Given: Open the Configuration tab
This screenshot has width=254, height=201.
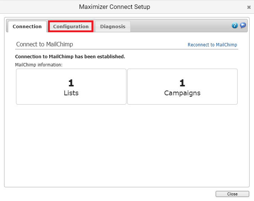Looking at the screenshot, I should [x=71, y=26].
